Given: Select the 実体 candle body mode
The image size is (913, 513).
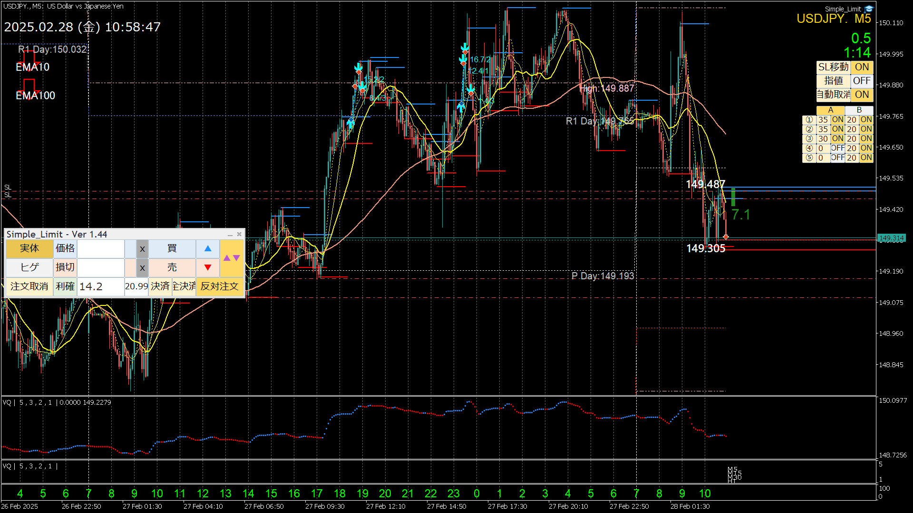Looking at the screenshot, I should pyautogui.click(x=29, y=248).
